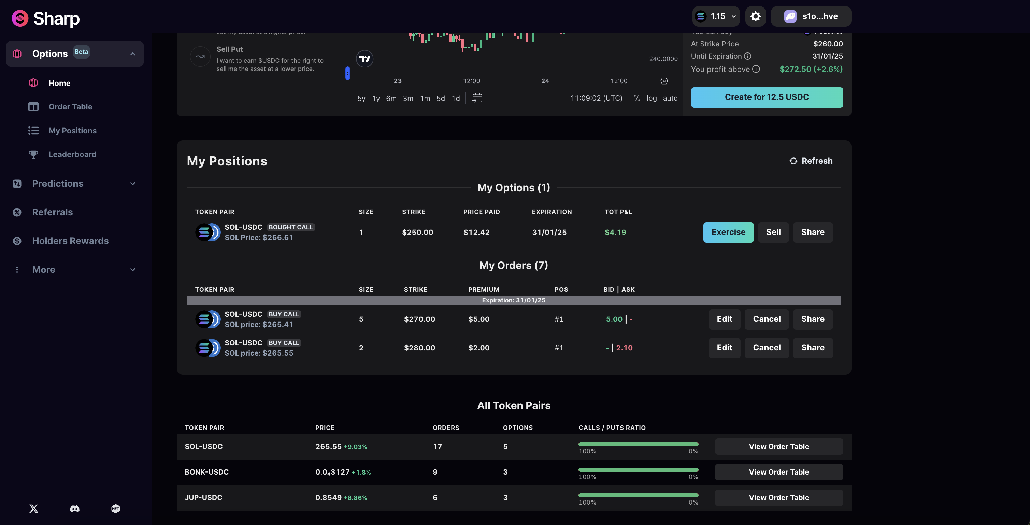Toggle log scale on chart
The width and height of the screenshot is (1030, 525).
(x=652, y=98)
